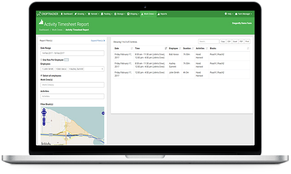The height and width of the screenshot is (174, 291).
Task: Export the table with Excel button
Action: coord(235,41)
